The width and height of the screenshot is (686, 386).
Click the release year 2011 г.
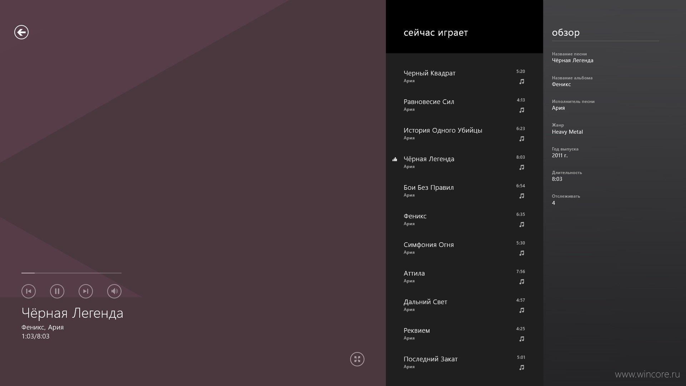(560, 155)
